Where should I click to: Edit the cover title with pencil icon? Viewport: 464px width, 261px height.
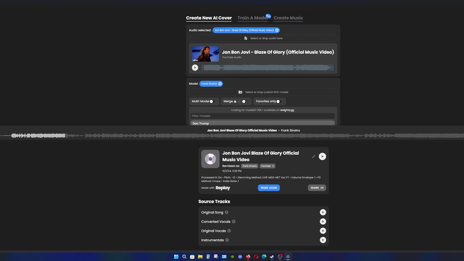click(314, 157)
